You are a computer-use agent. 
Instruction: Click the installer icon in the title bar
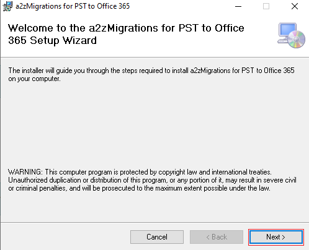pos(7,6)
